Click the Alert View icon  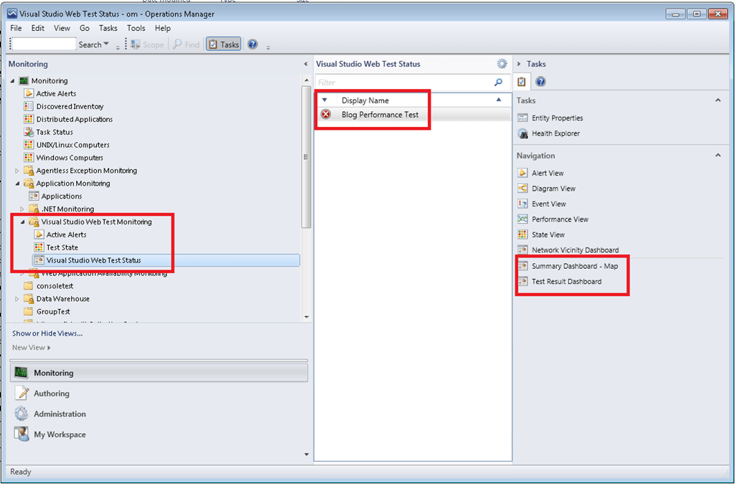point(523,174)
